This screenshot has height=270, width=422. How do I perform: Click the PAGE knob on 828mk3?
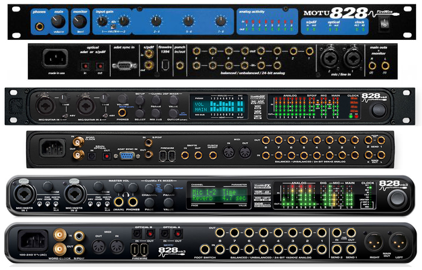click(x=149, y=202)
